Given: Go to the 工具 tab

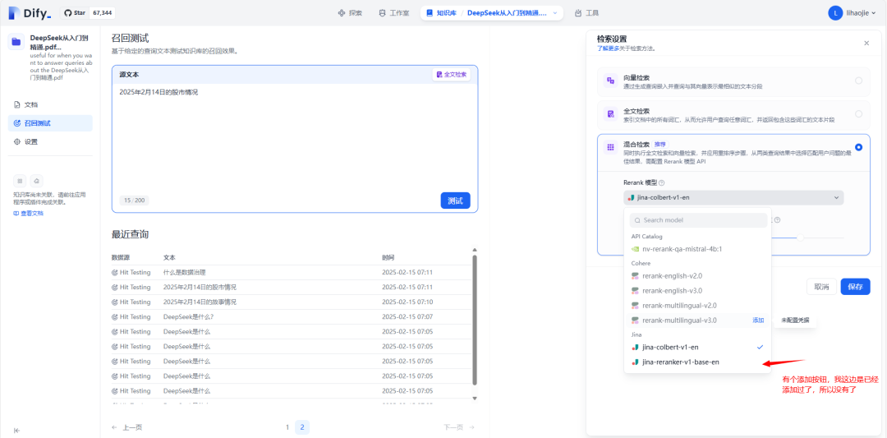Looking at the screenshot, I should click(586, 13).
